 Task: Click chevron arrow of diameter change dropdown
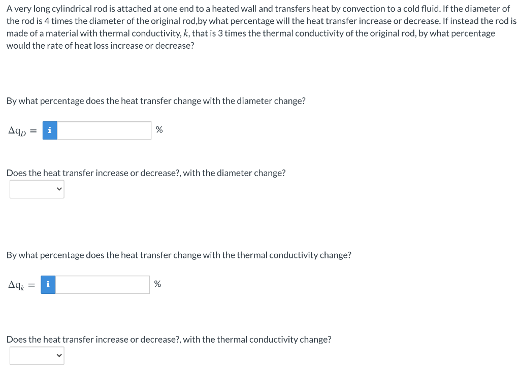pyautogui.click(x=59, y=189)
